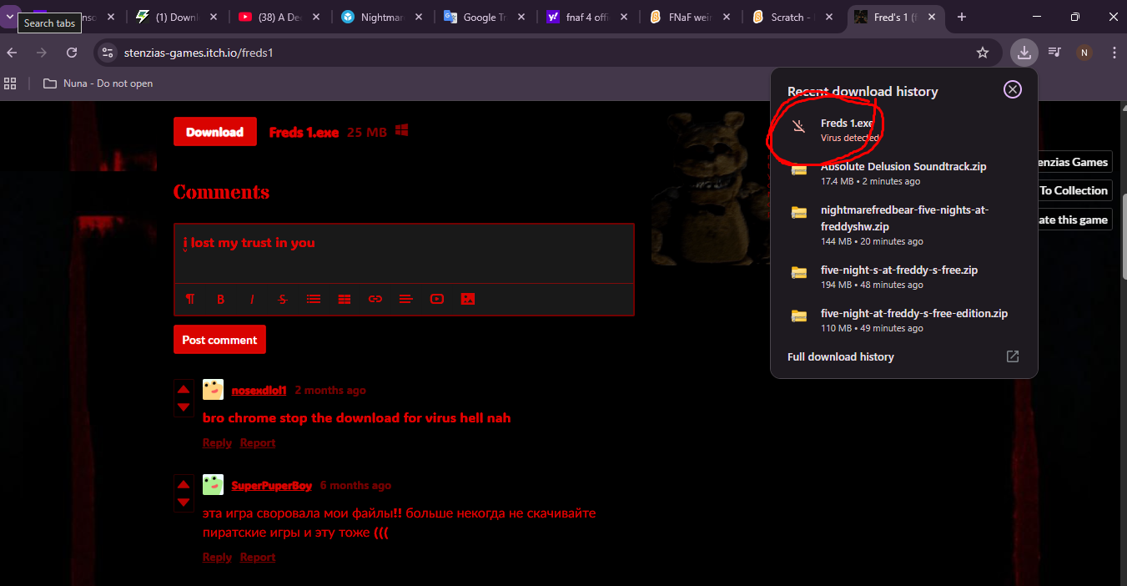The width and height of the screenshot is (1127, 586).
Task: Click the Freds 1.exe file name on page
Action: coord(304,132)
